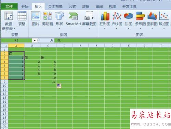
Task: Switch to the 数据 data tab
Action: tap(86, 6)
